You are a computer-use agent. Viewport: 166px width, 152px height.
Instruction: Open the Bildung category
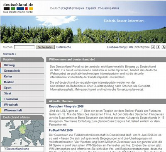[x=22, y=65]
